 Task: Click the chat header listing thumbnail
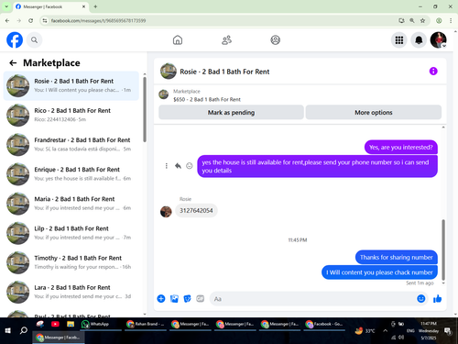169,72
